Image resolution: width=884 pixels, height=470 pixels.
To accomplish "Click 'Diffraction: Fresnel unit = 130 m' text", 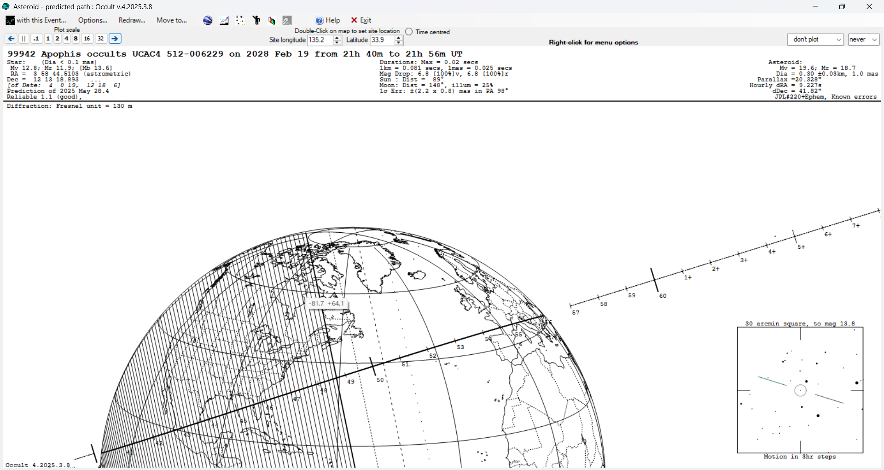I will pyautogui.click(x=70, y=106).
